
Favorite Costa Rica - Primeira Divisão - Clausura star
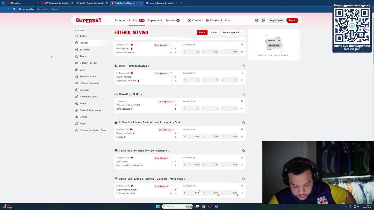click(x=243, y=151)
